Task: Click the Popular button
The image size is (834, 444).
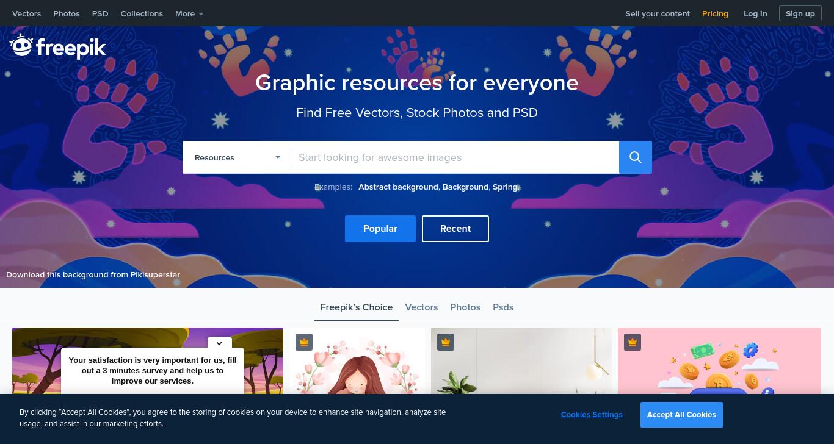Action: point(380,229)
